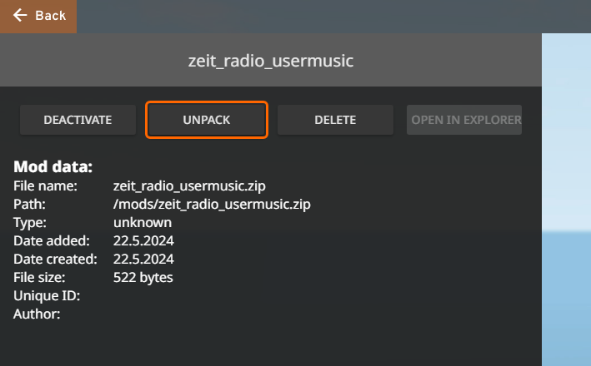Click the Date added value

click(143, 240)
